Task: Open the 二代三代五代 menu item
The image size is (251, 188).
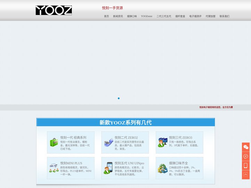Action: [x=164, y=16]
